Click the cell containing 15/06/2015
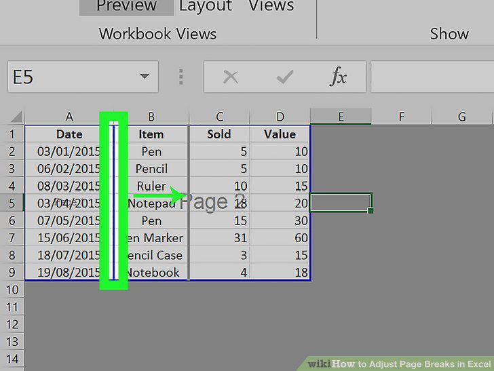The image size is (494, 371). point(69,238)
